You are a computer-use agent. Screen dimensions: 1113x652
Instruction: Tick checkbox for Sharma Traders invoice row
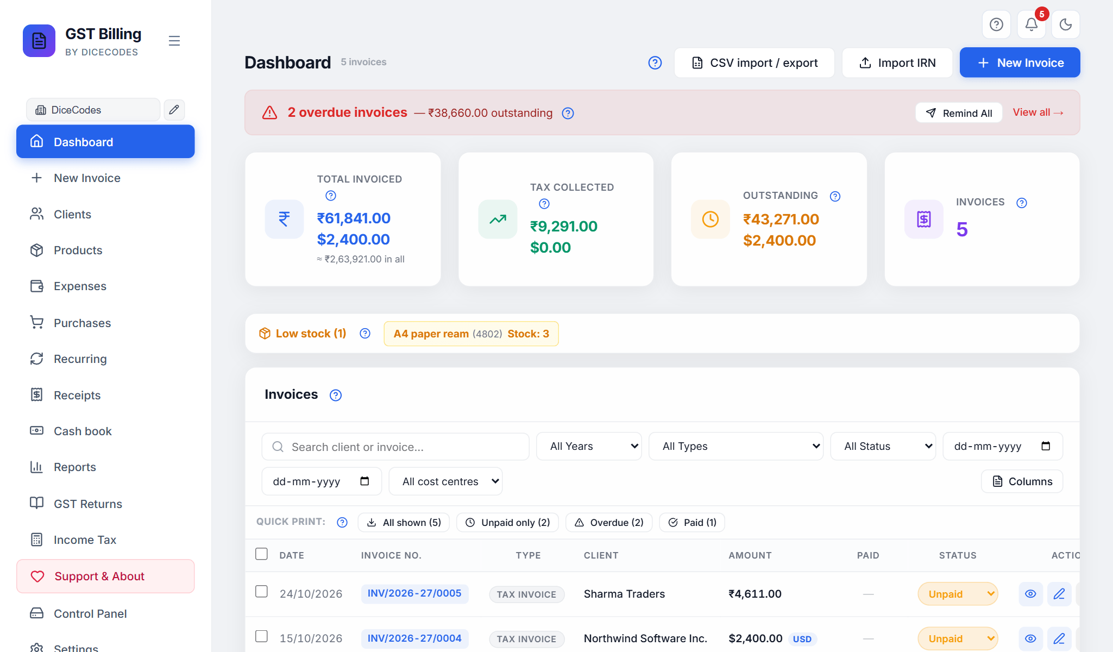(x=261, y=591)
